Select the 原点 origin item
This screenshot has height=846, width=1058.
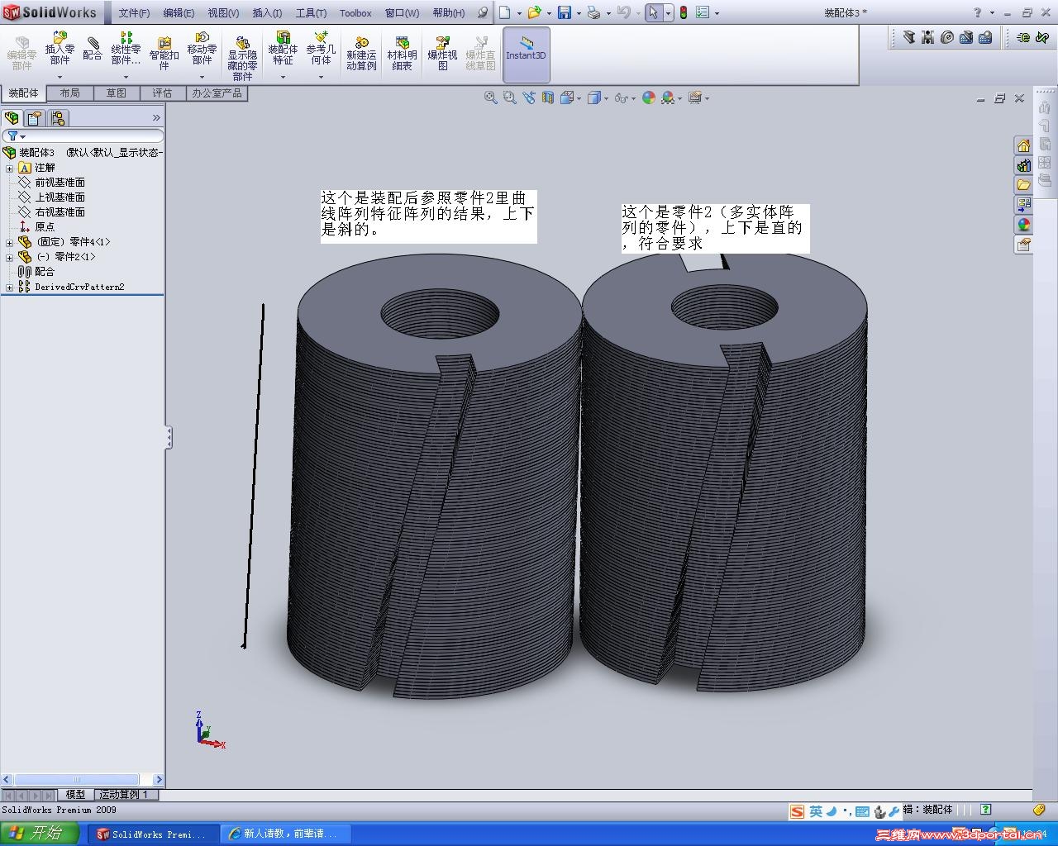pyautogui.click(x=36, y=227)
